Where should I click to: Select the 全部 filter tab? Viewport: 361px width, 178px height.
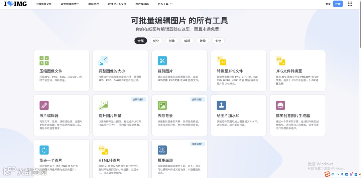[141, 41]
